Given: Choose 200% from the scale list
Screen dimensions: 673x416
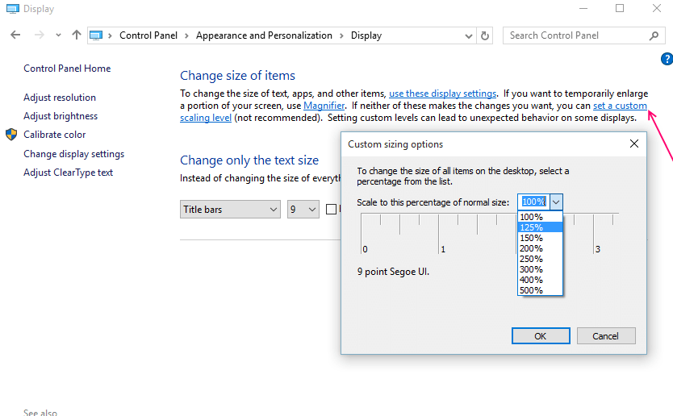Looking at the screenshot, I should point(540,248).
